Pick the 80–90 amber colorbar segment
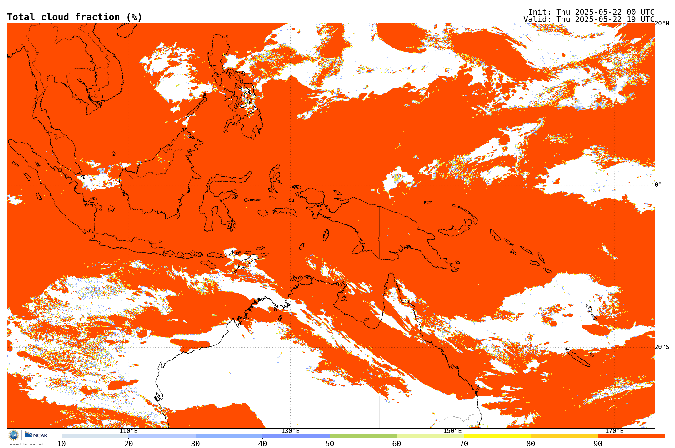The height and width of the screenshot is (448, 675). pyautogui.click(x=564, y=436)
